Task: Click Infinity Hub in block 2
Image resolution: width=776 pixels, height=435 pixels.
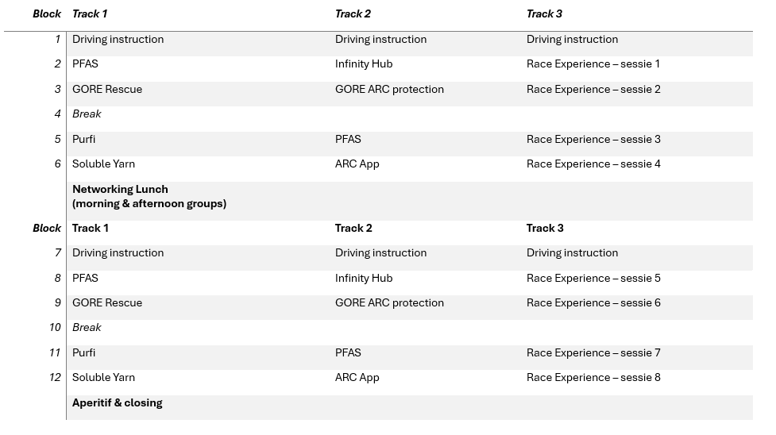Action: coord(364,64)
